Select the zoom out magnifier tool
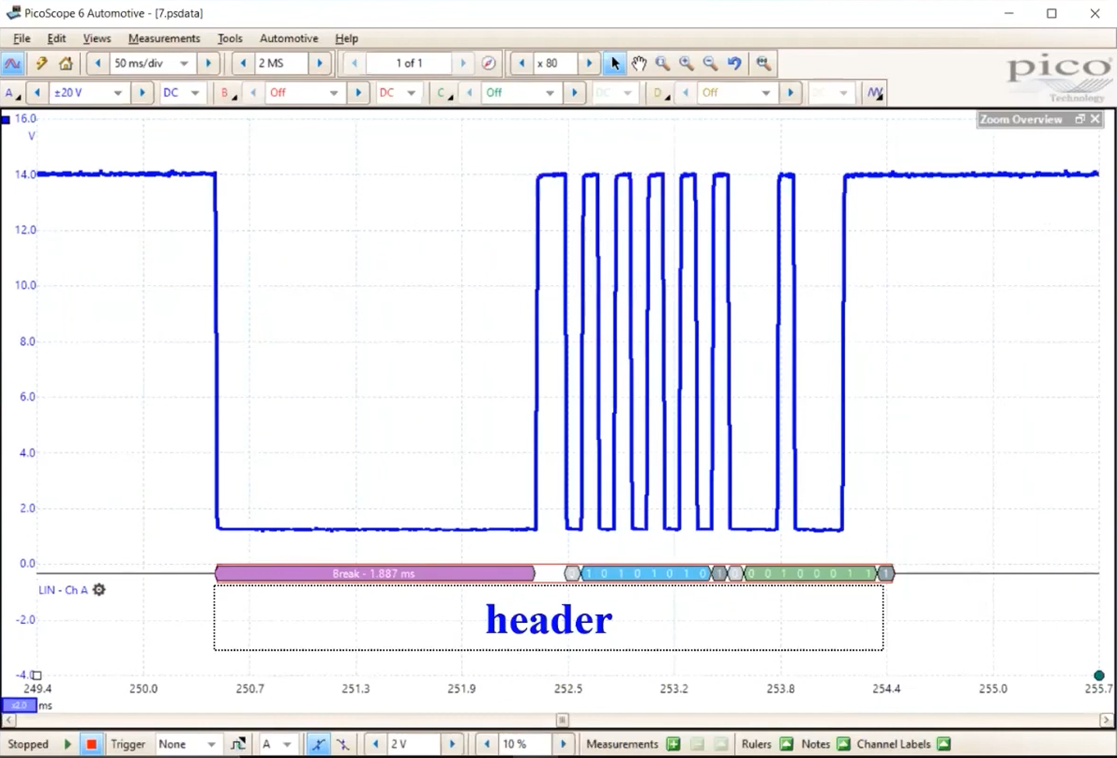1117x758 pixels. 710,63
